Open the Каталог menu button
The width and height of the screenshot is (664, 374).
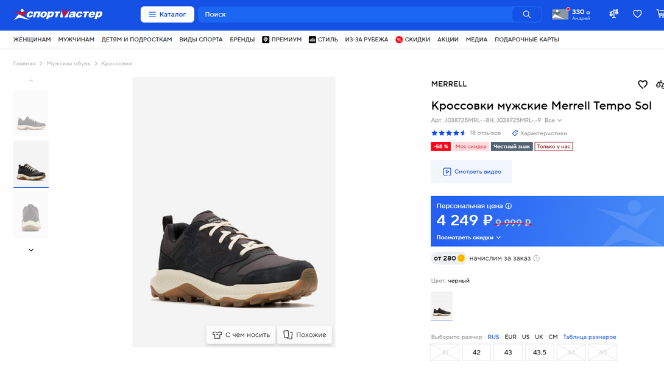point(168,15)
